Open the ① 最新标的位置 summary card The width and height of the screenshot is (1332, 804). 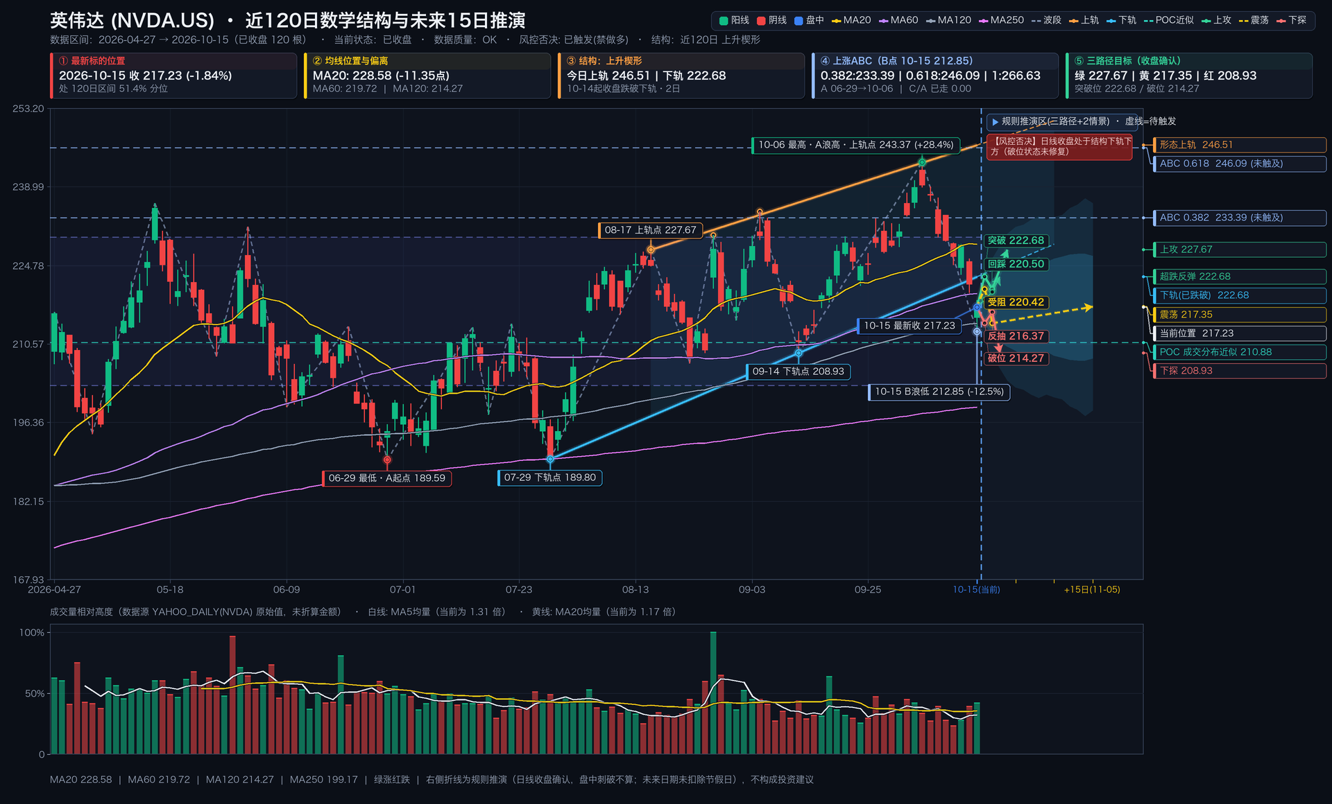click(173, 76)
